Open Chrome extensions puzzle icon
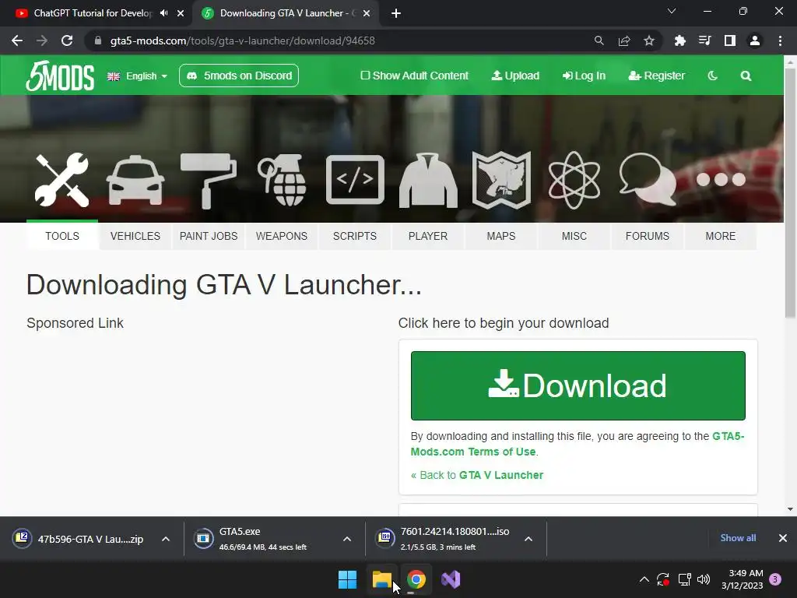This screenshot has width=797, height=598. tap(679, 40)
